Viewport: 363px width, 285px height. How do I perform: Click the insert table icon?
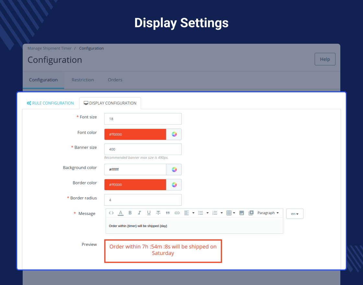point(229,213)
